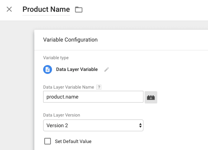Click the Data Layer Version label
This screenshot has width=208, height=150.
62,115
